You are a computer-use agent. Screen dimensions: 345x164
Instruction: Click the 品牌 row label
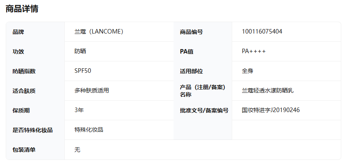click(18, 32)
